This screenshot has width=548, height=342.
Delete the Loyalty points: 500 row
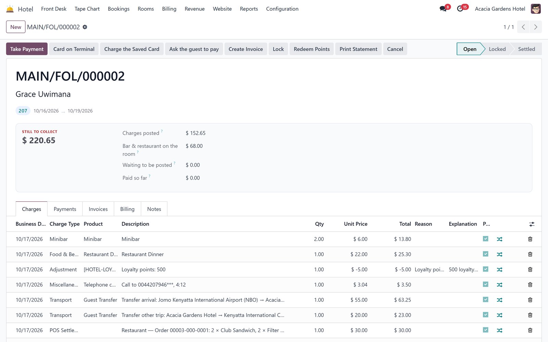(530, 269)
